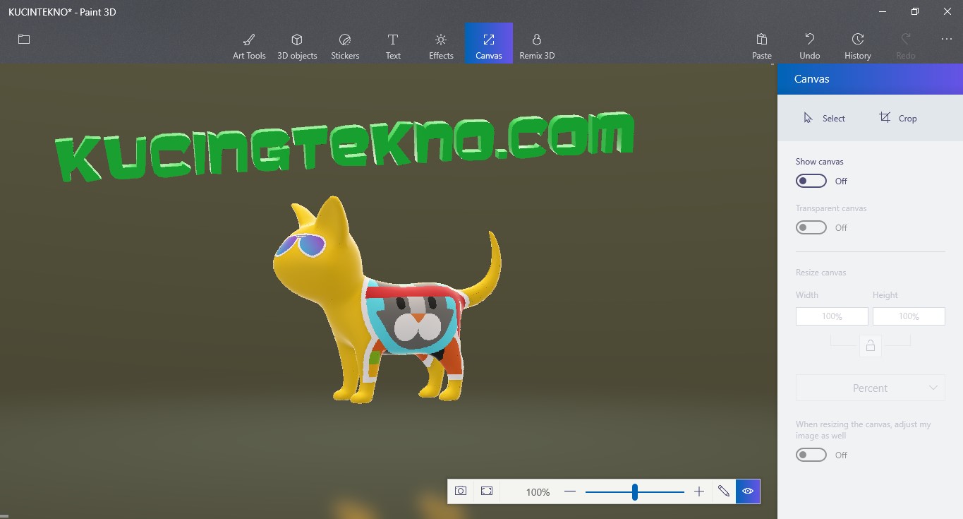This screenshot has height=519, width=963.
Task: Open the See more menu with three dots
Action: [x=947, y=40]
